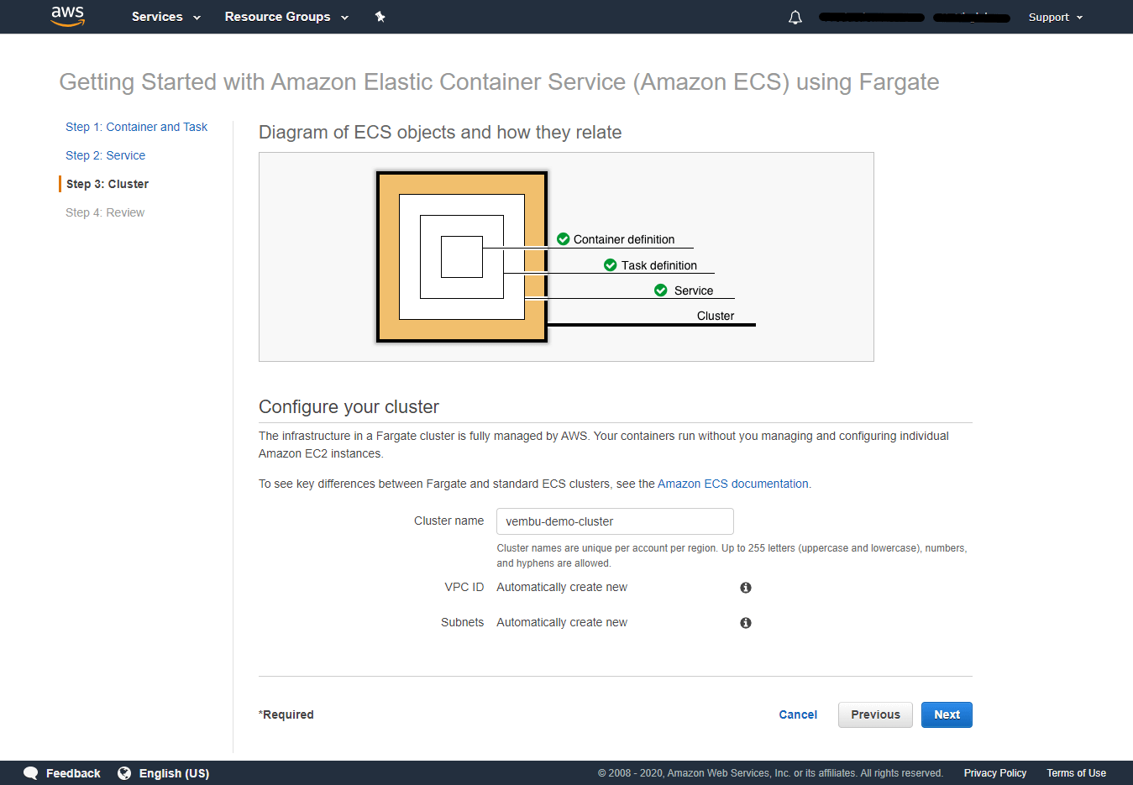Click the Cluster label in diagram
1133x785 pixels.
point(716,316)
